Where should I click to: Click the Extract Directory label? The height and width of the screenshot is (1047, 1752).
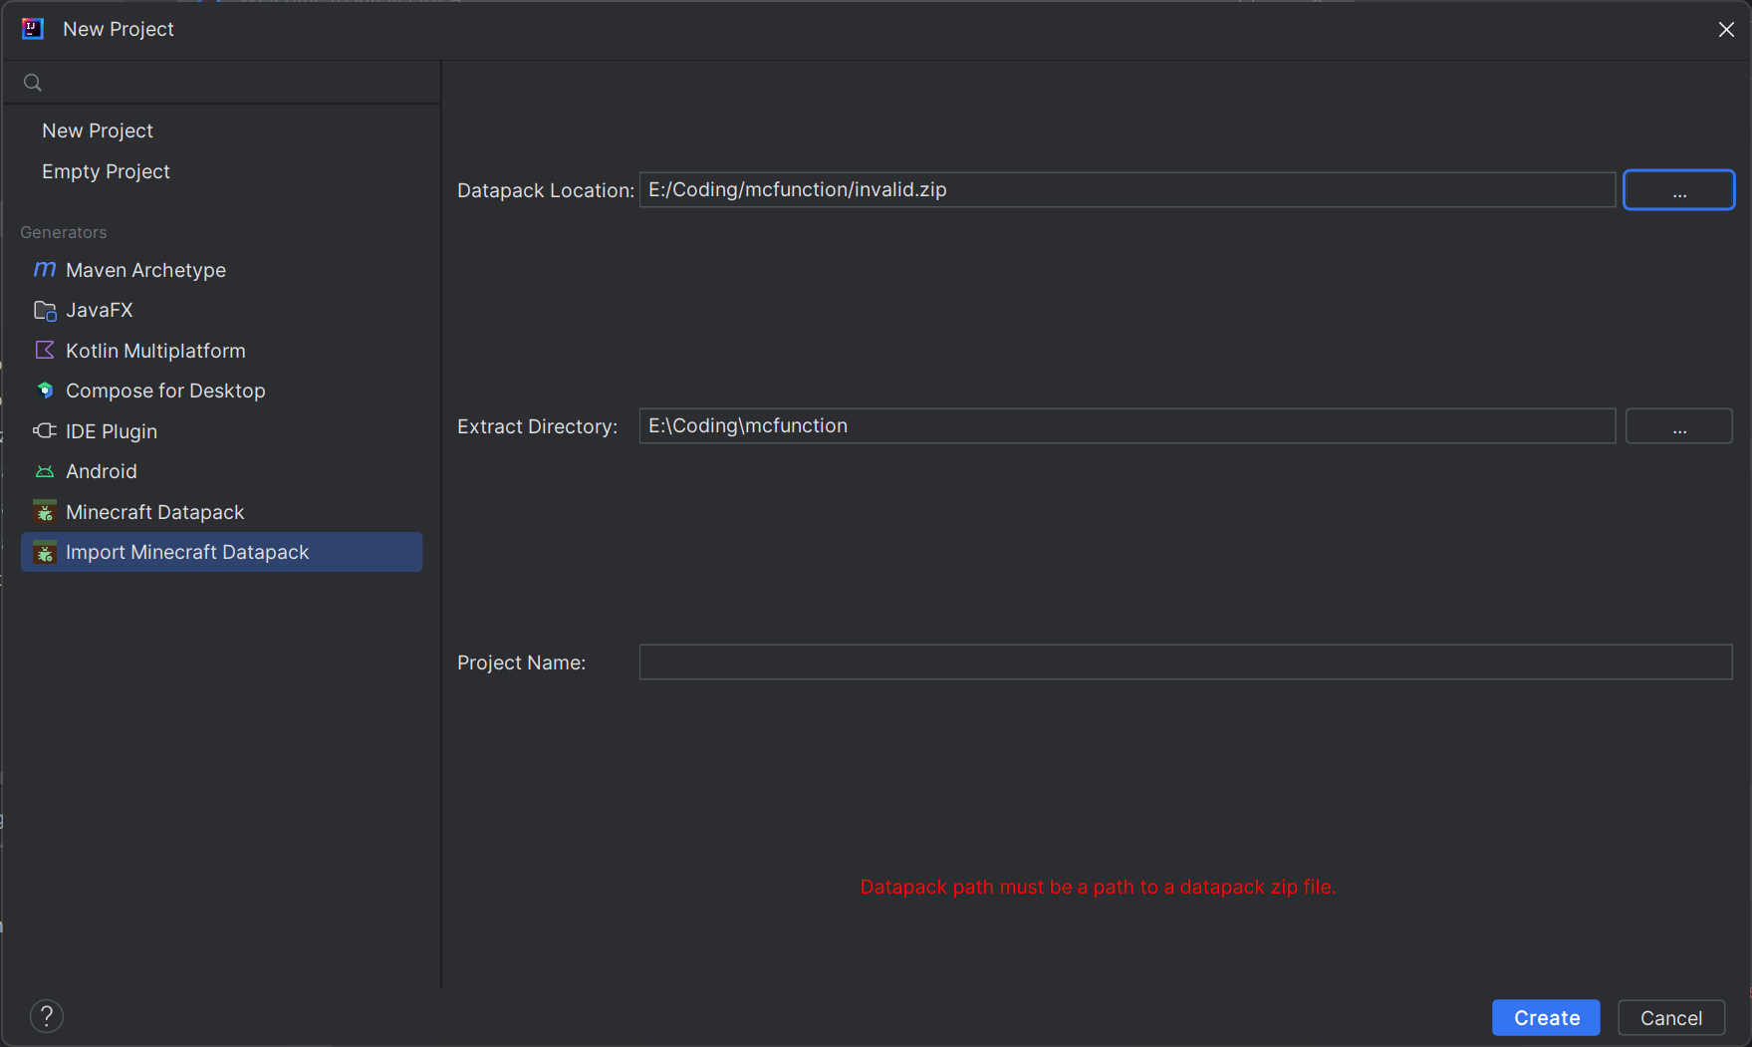pos(538,426)
